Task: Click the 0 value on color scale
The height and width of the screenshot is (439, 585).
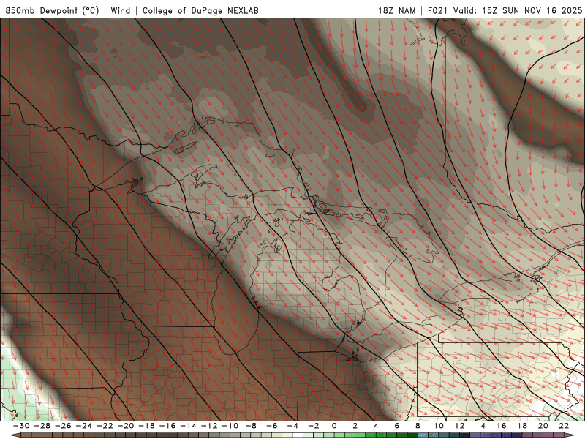Action: [x=334, y=426]
